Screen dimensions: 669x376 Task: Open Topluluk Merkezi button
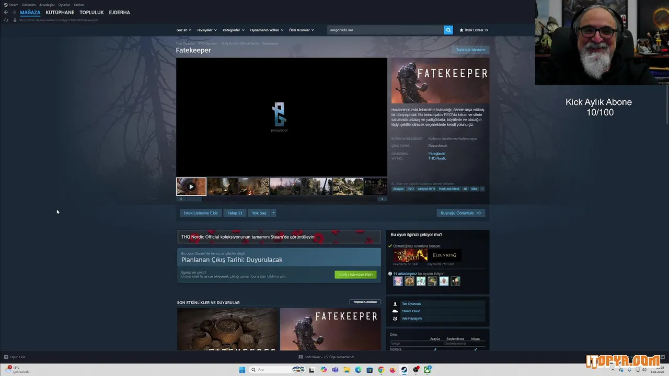click(x=470, y=50)
